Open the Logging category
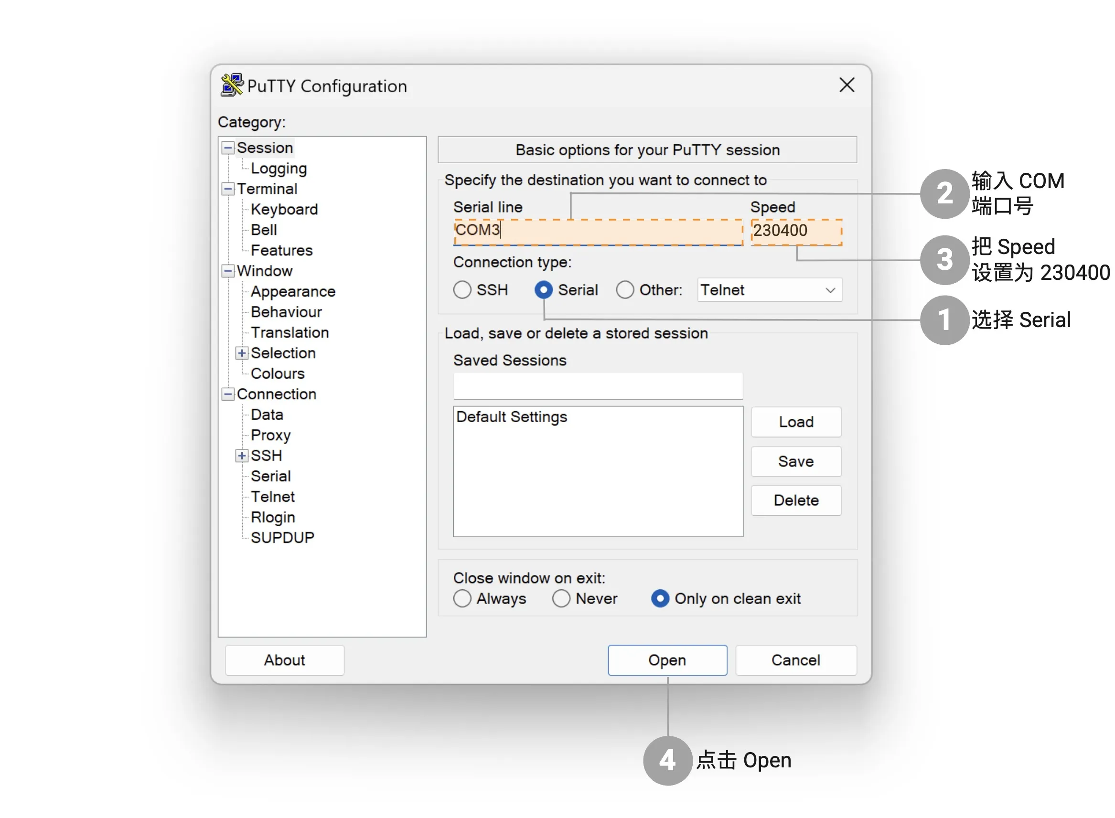Image resolution: width=1115 pixels, height=818 pixels. (x=279, y=169)
